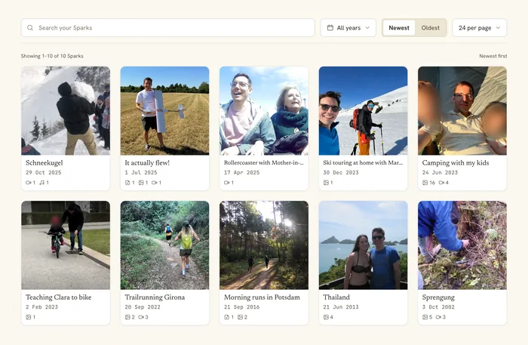Image resolution: width=528 pixels, height=345 pixels.
Task: Click Ski touring at home with Mar... title
Action: coord(363,163)
